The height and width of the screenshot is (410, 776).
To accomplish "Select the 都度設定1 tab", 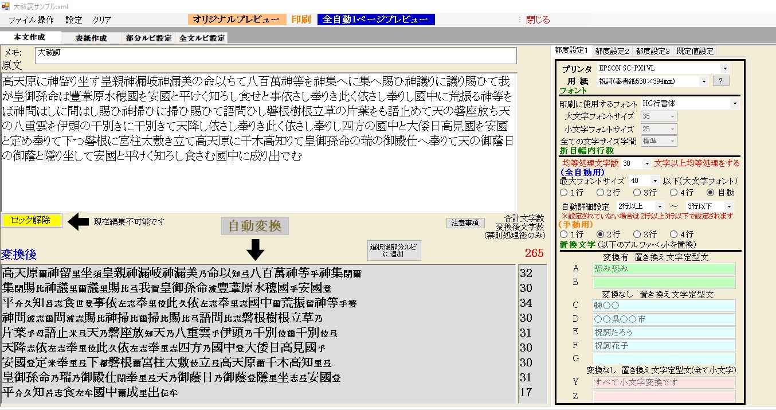I will point(571,50).
